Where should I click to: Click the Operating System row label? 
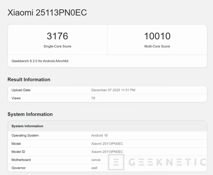(x=25, y=135)
